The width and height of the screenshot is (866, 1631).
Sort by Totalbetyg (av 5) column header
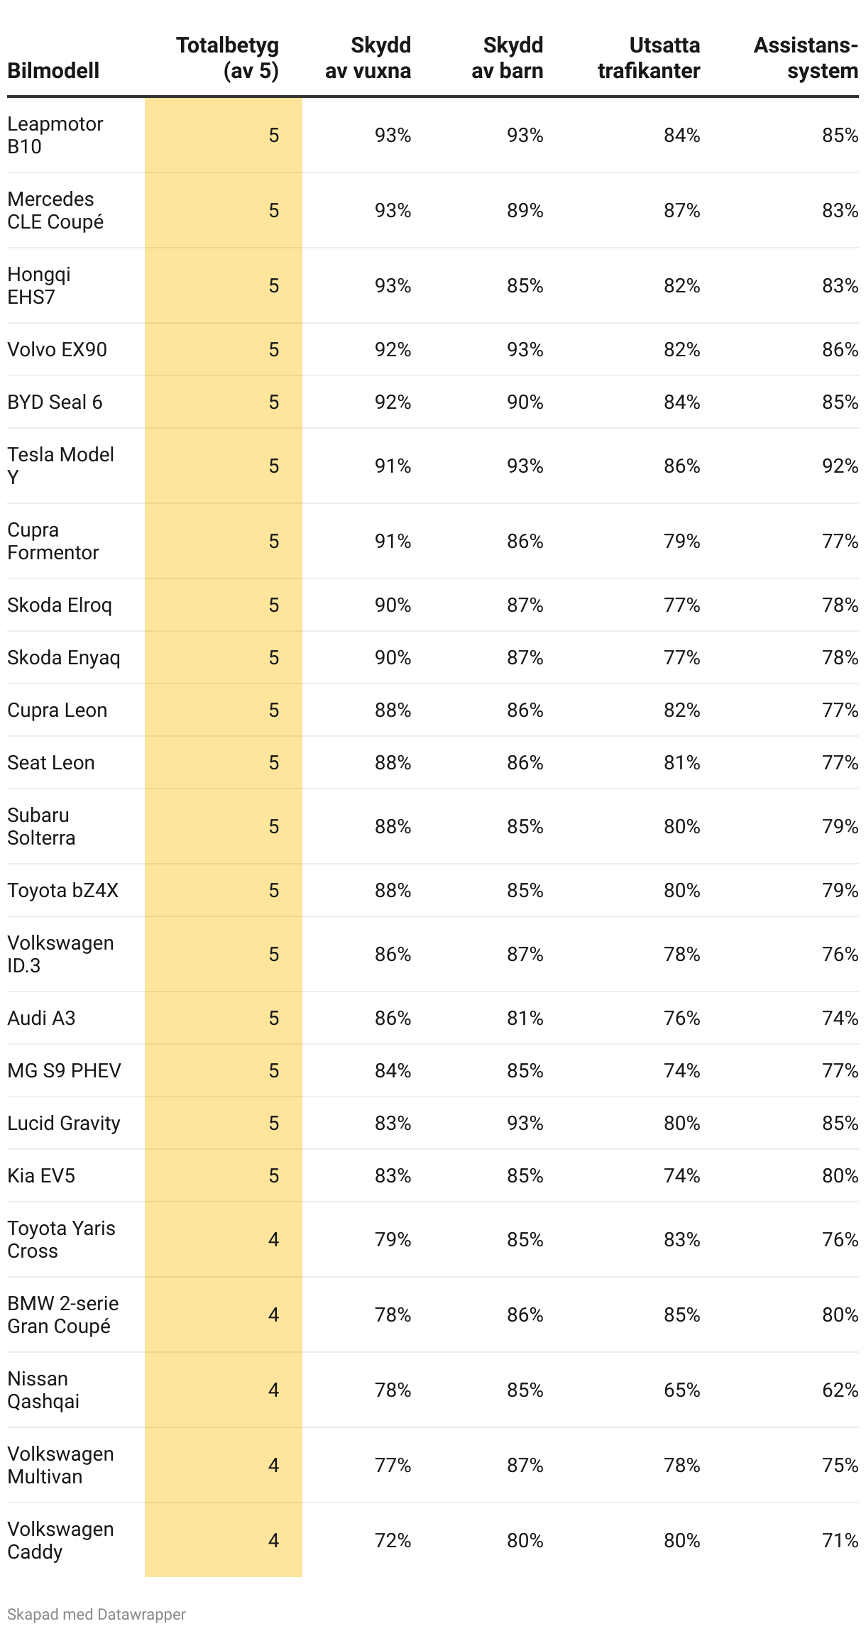click(227, 58)
